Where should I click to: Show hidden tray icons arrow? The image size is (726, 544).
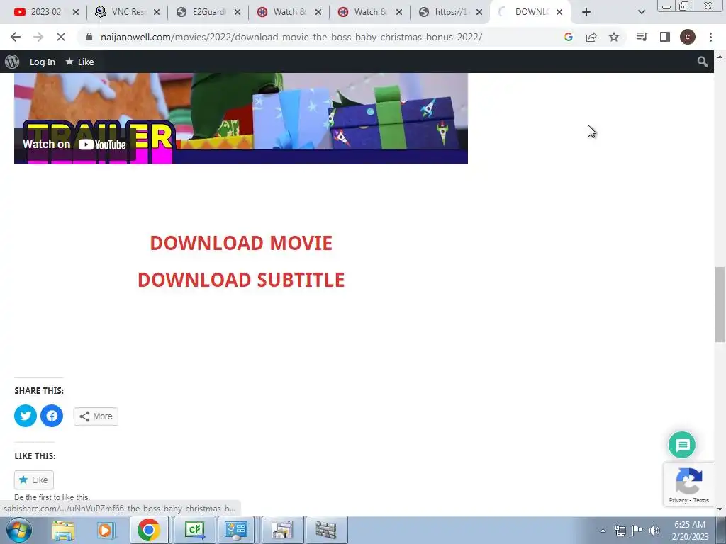[603, 531]
